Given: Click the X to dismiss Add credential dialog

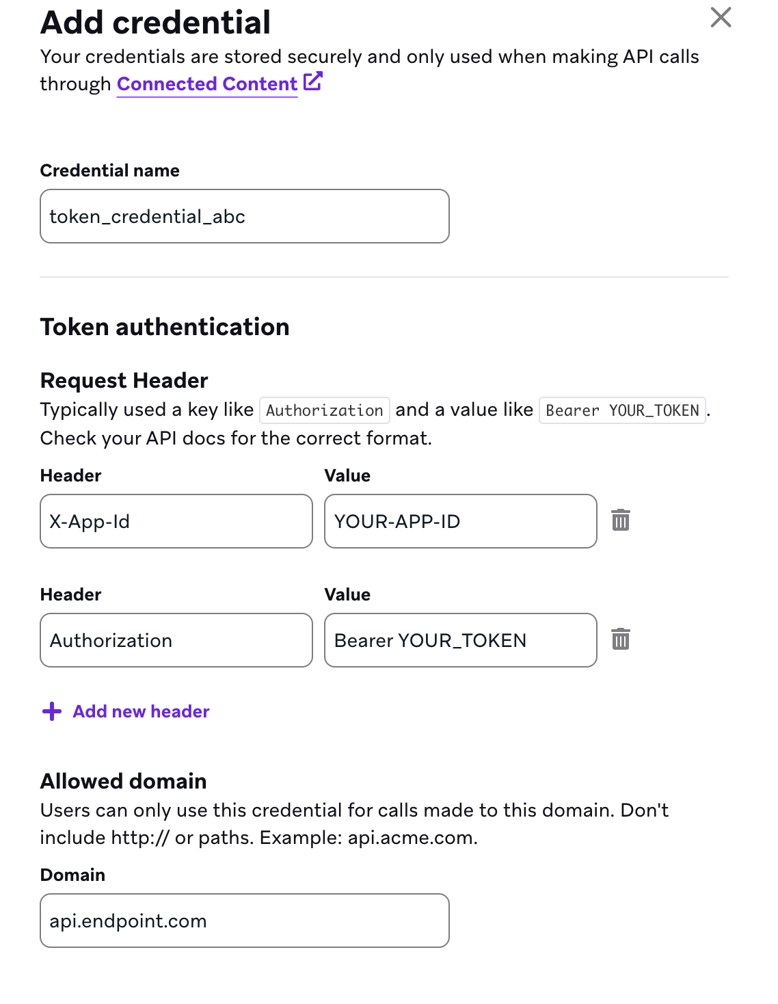Looking at the screenshot, I should tap(721, 18).
